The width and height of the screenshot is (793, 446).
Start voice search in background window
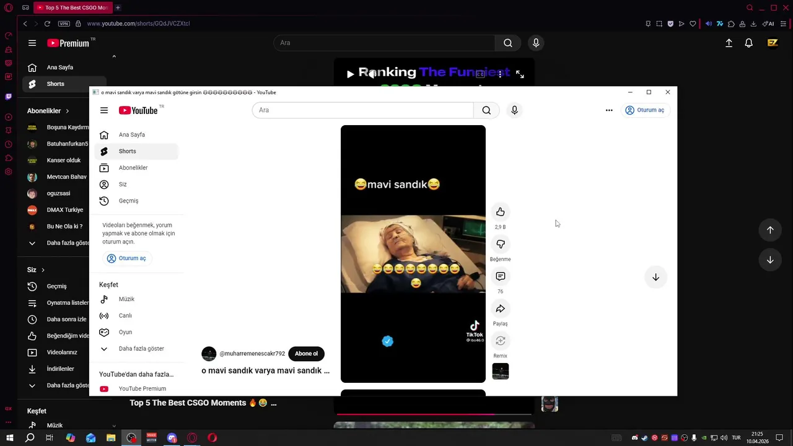coord(536,43)
